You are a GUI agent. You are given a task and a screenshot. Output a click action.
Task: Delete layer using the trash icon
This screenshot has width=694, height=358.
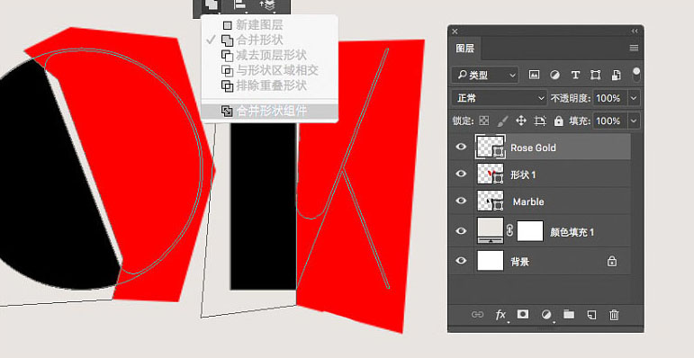click(614, 315)
